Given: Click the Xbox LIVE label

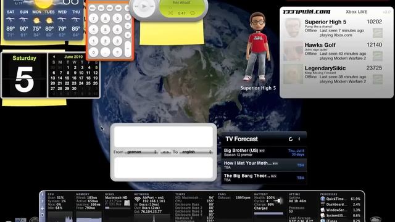Looking at the screenshot, I should click(x=356, y=12).
